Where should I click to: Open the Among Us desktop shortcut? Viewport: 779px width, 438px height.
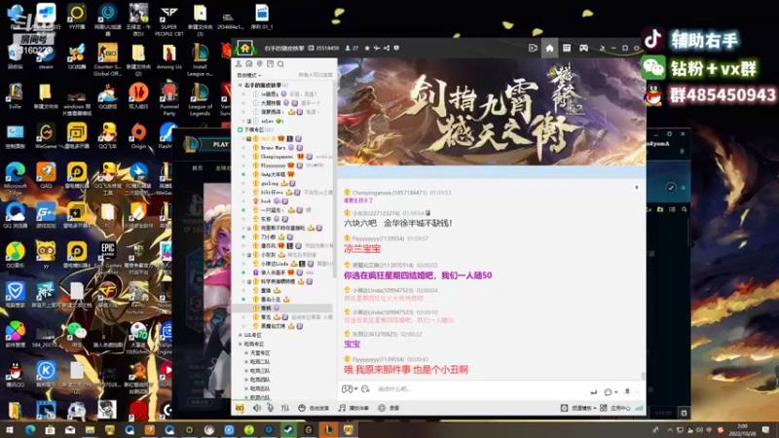[168, 57]
